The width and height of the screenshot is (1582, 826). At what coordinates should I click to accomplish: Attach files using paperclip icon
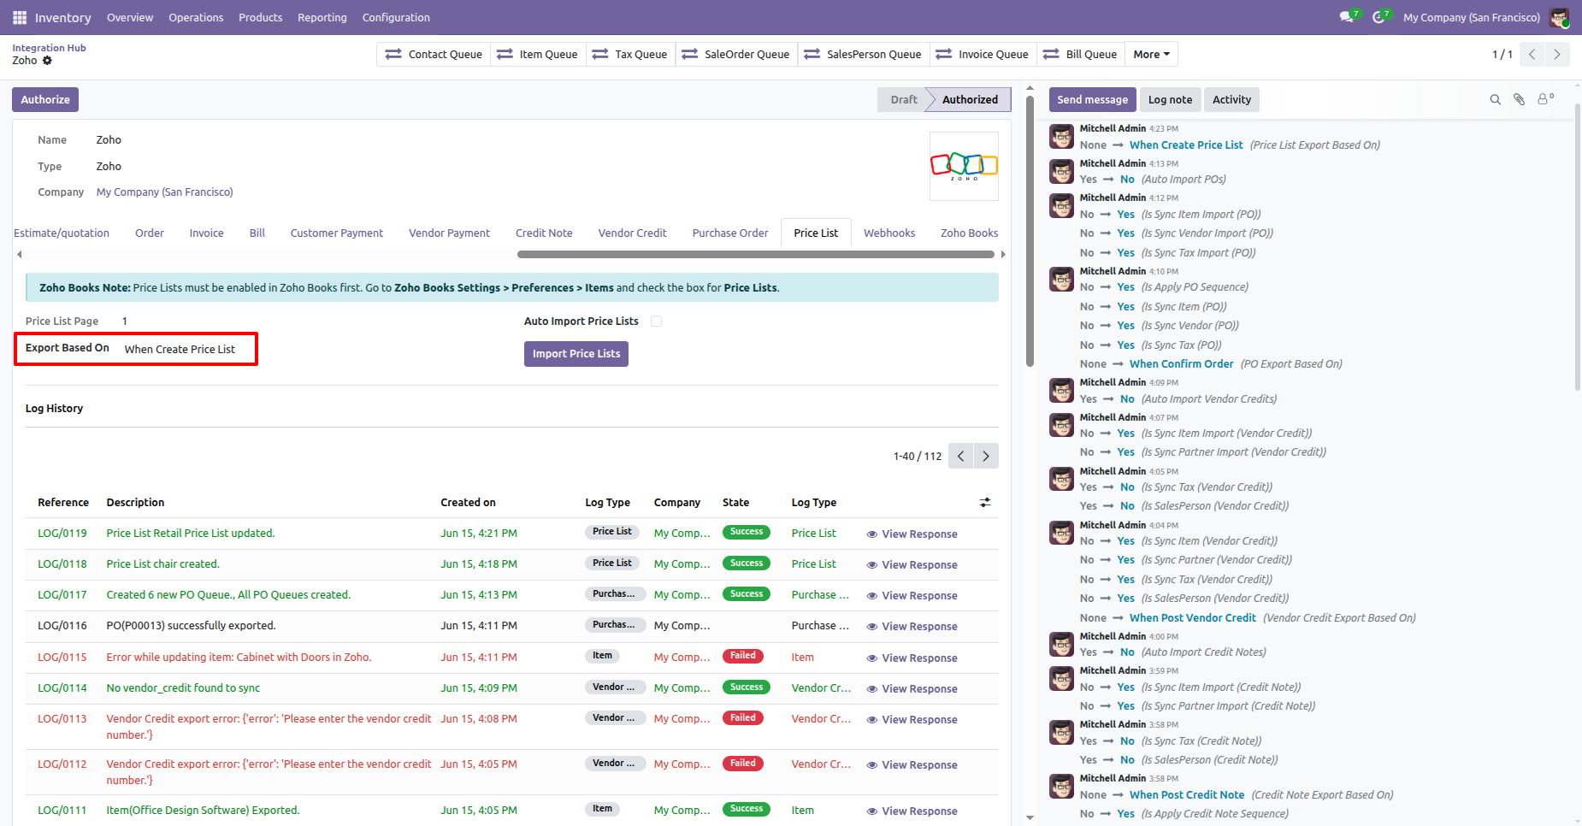1520,99
